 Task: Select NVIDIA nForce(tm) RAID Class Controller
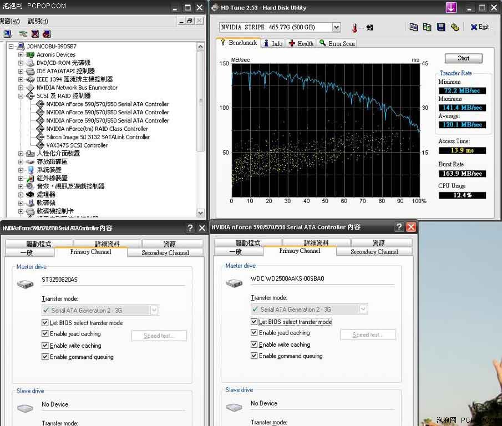[x=97, y=129]
